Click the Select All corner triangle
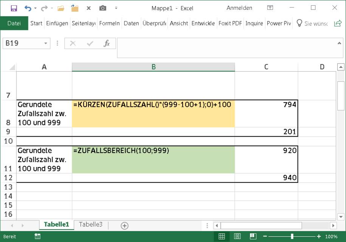346x242 pixels. click(x=12, y=67)
